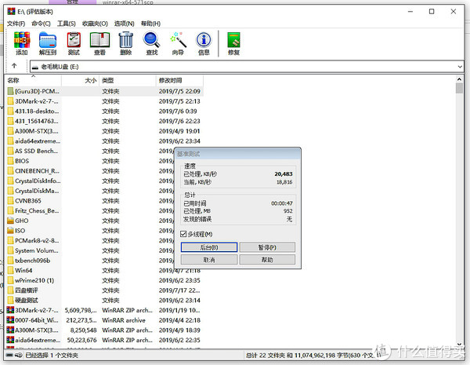Select the aida64extreme ZIP archive icon

(10, 340)
